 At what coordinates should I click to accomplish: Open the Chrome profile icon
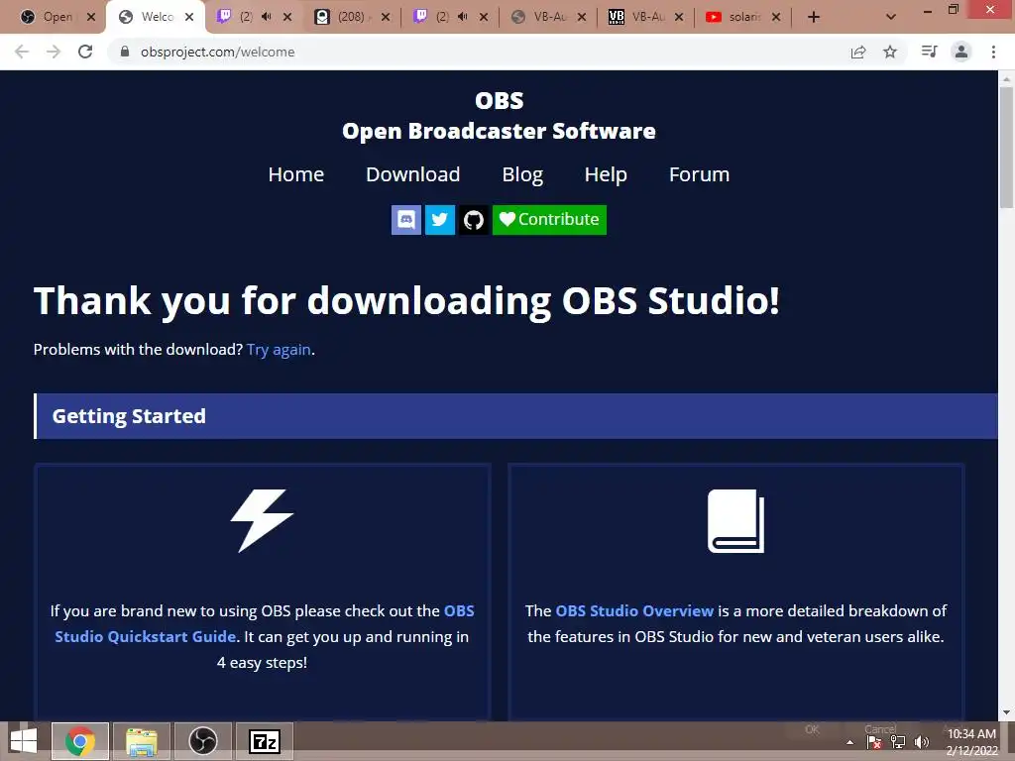961,52
